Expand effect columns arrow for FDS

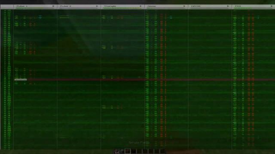click(272, 6)
